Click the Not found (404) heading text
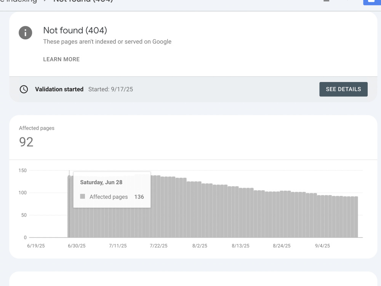 tap(75, 31)
